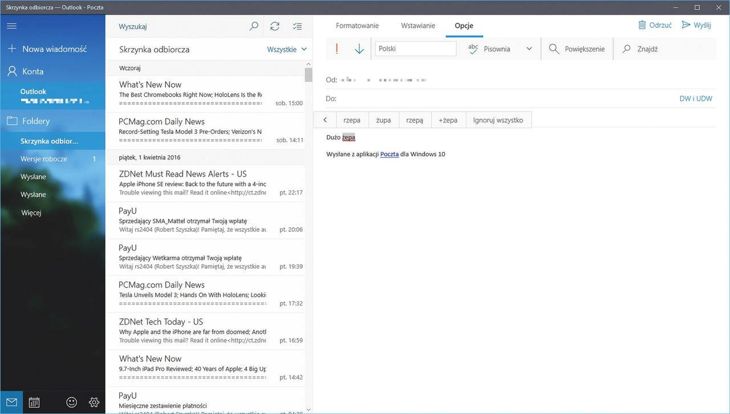The height and width of the screenshot is (414, 730).
Task: Choose spelling suggestion rzepą
Action: tap(415, 120)
